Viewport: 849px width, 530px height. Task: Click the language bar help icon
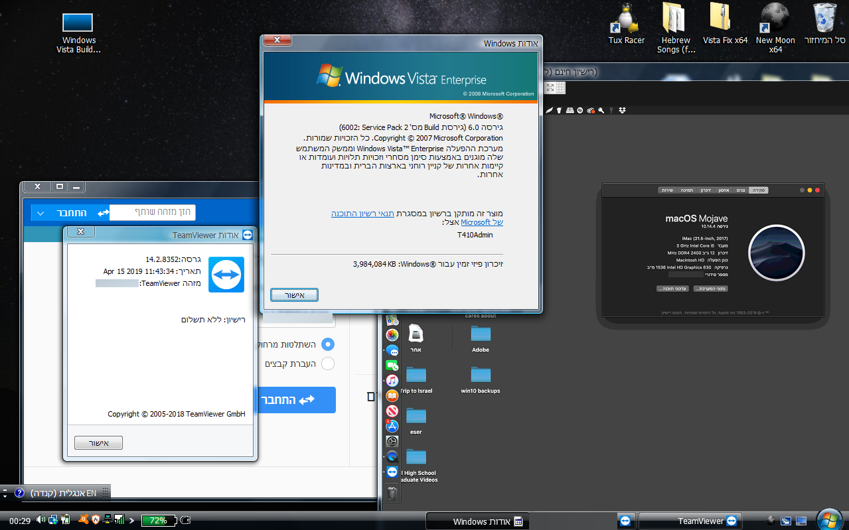(x=19, y=494)
